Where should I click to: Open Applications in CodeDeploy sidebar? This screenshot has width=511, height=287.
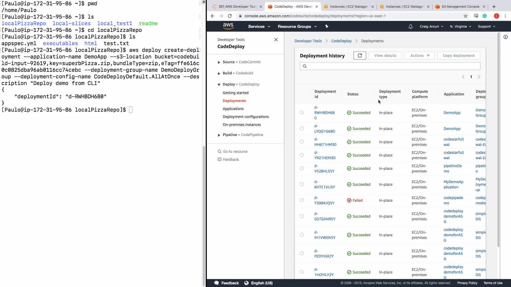[233, 109]
